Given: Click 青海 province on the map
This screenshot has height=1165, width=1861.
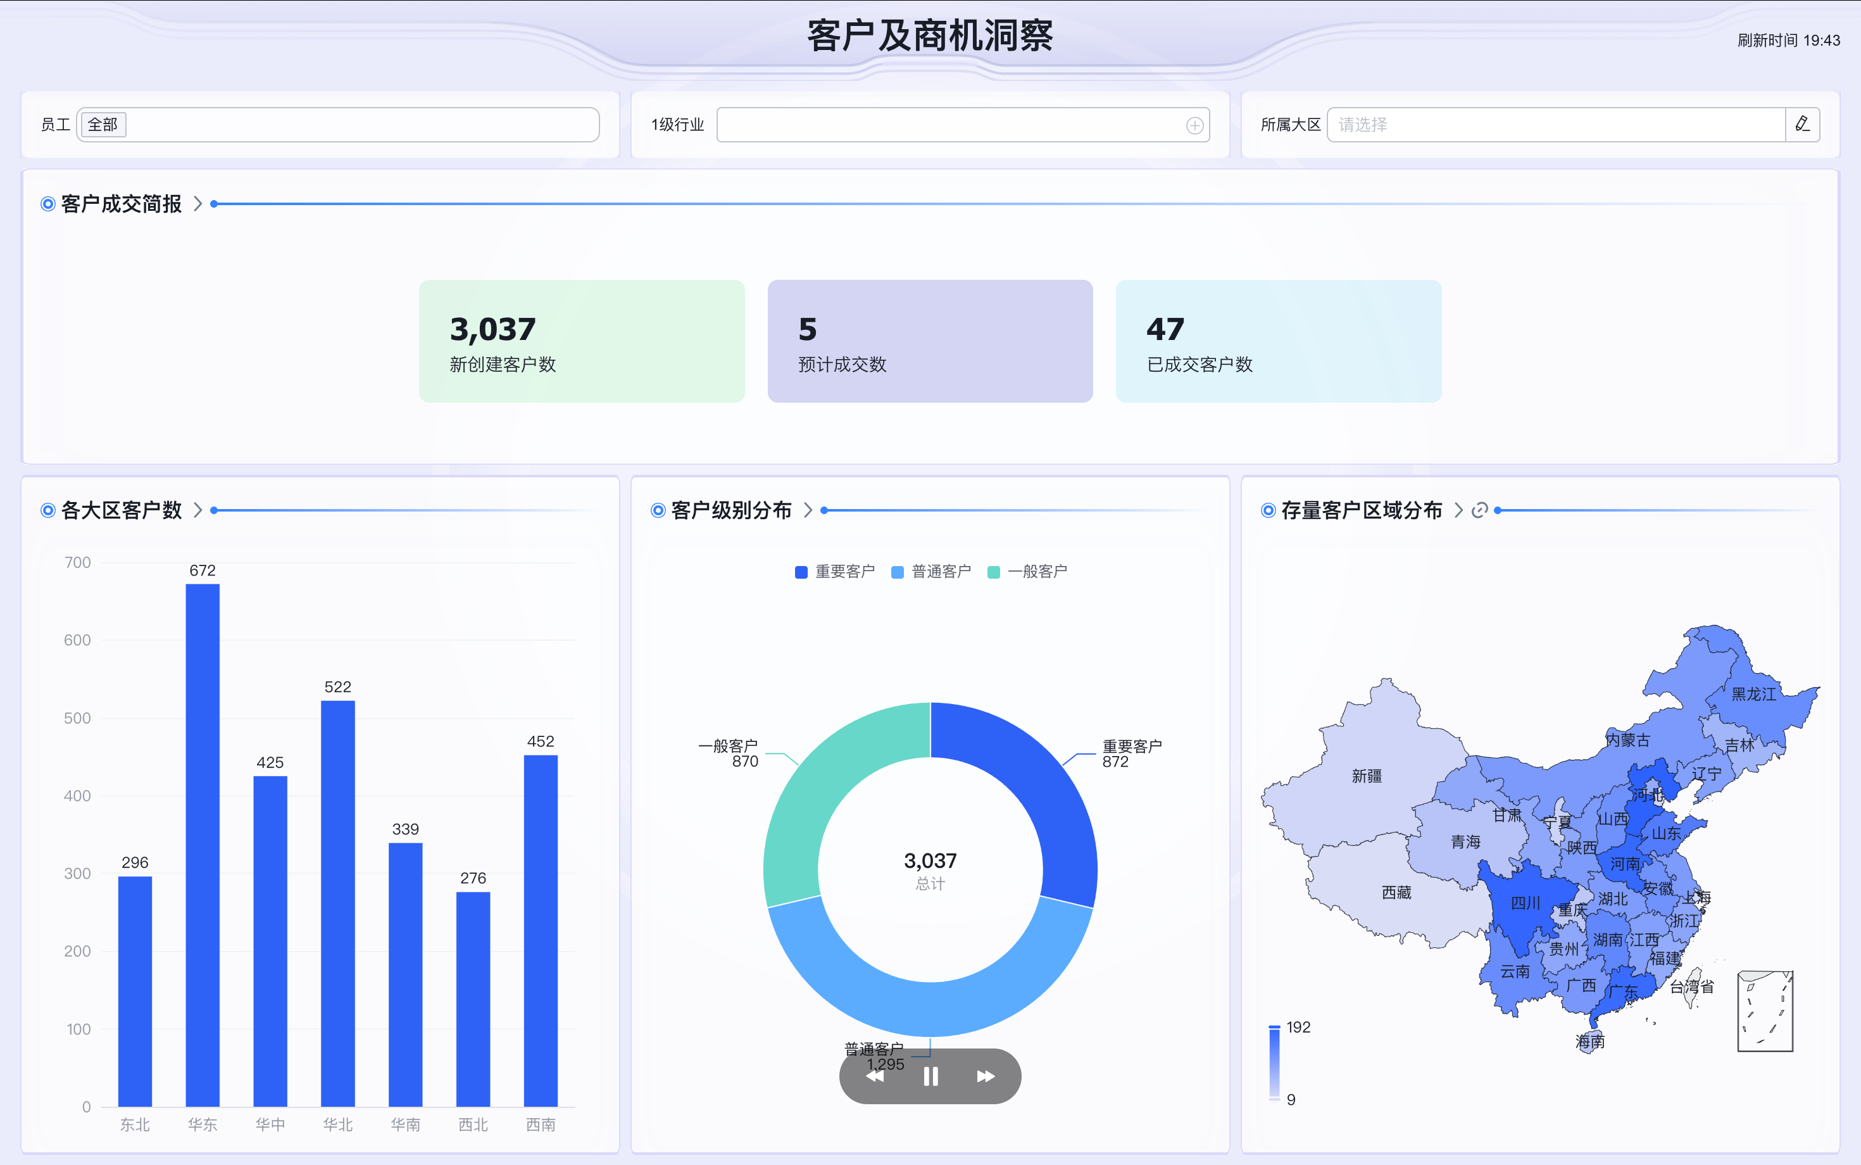Looking at the screenshot, I should pyautogui.click(x=1465, y=842).
